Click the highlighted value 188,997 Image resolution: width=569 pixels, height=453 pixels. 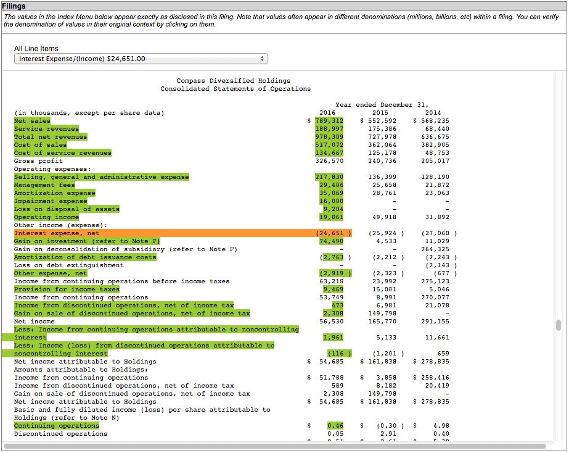click(x=329, y=129)
